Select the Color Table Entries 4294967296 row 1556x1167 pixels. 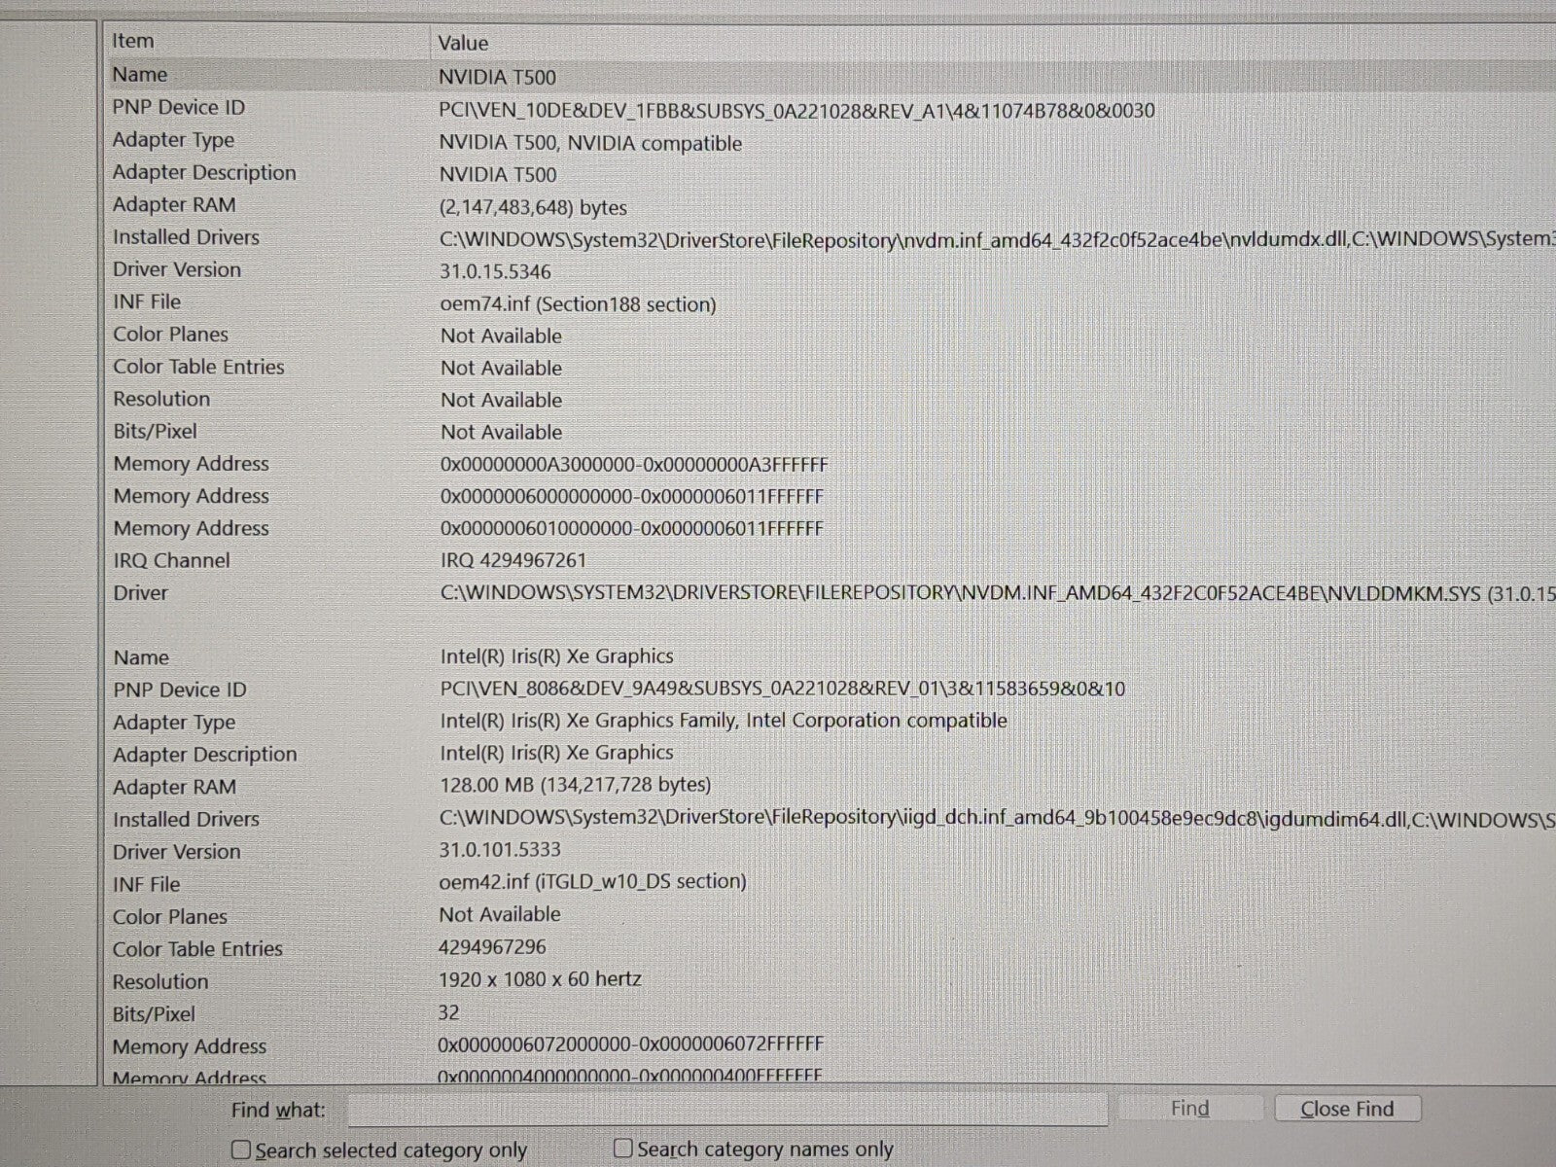(492, 947)
